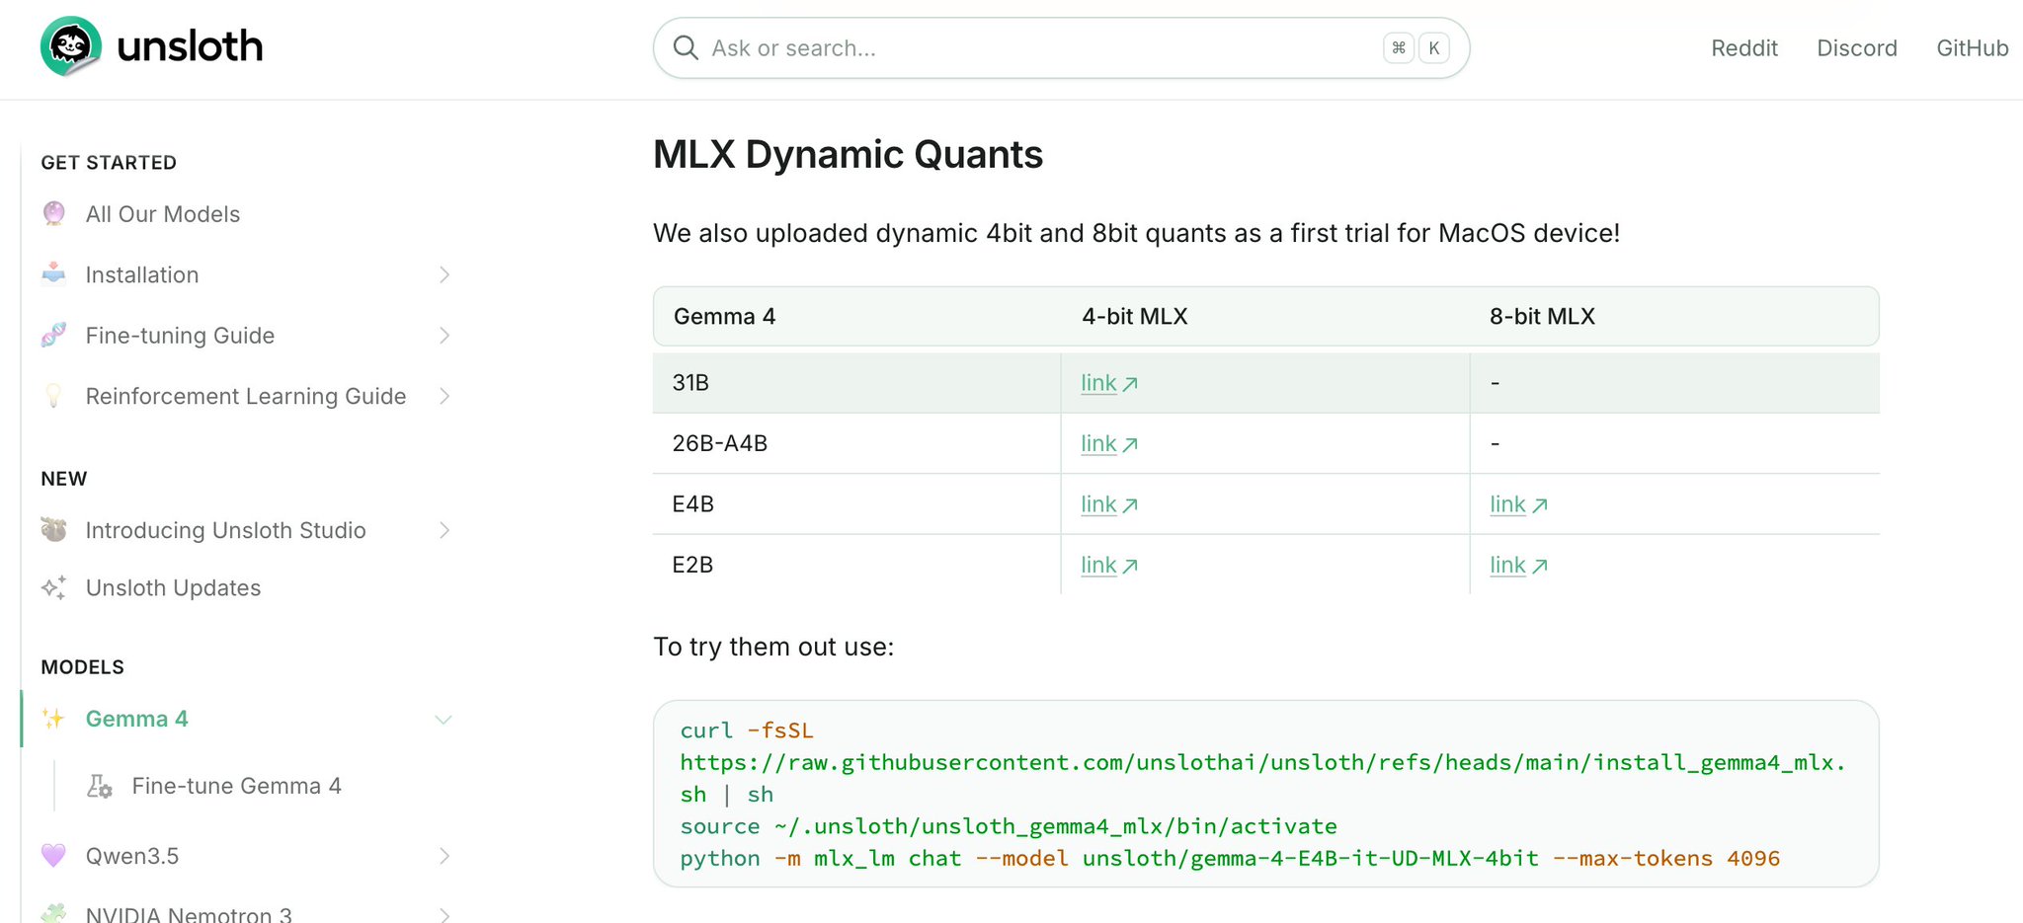This screenshot has width=2023, height=923.
Task: Open the E2B 4-bit MLX link
Action: pyautogui.click(x=1109, y=566)
